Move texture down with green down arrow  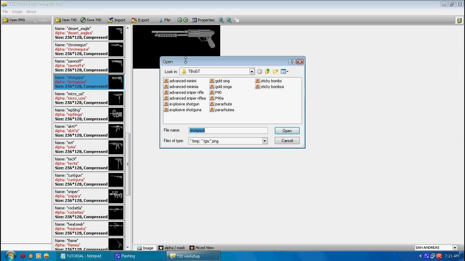(x=186, y=20)
